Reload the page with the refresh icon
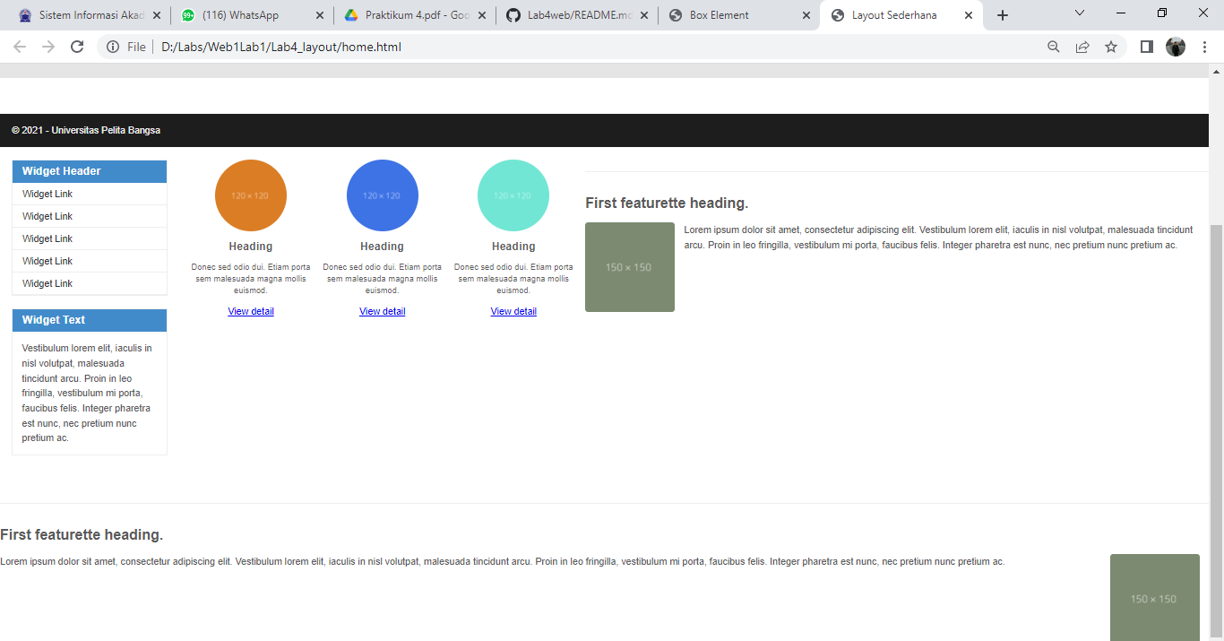This screenshot has height=641, width=1224. [x=77, y=46]
